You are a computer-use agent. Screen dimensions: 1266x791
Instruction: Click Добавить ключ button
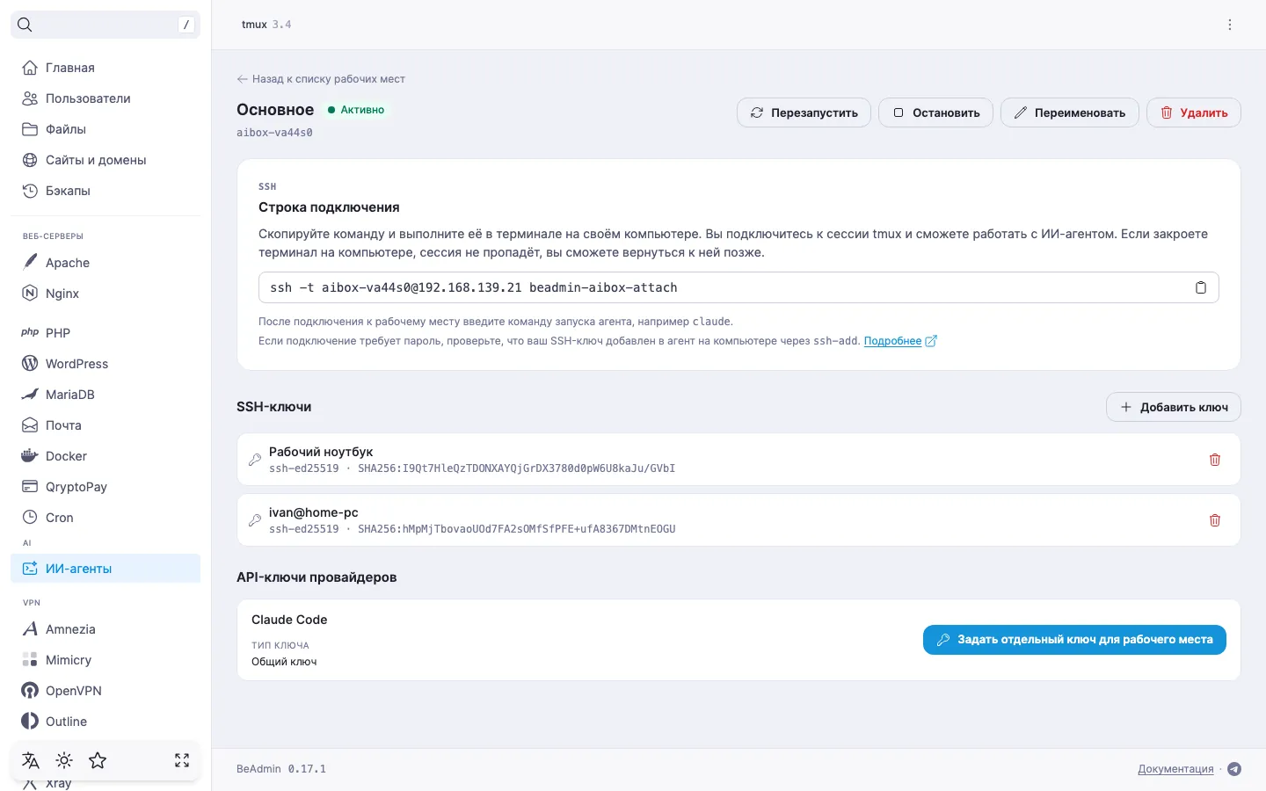[1174, 407]
